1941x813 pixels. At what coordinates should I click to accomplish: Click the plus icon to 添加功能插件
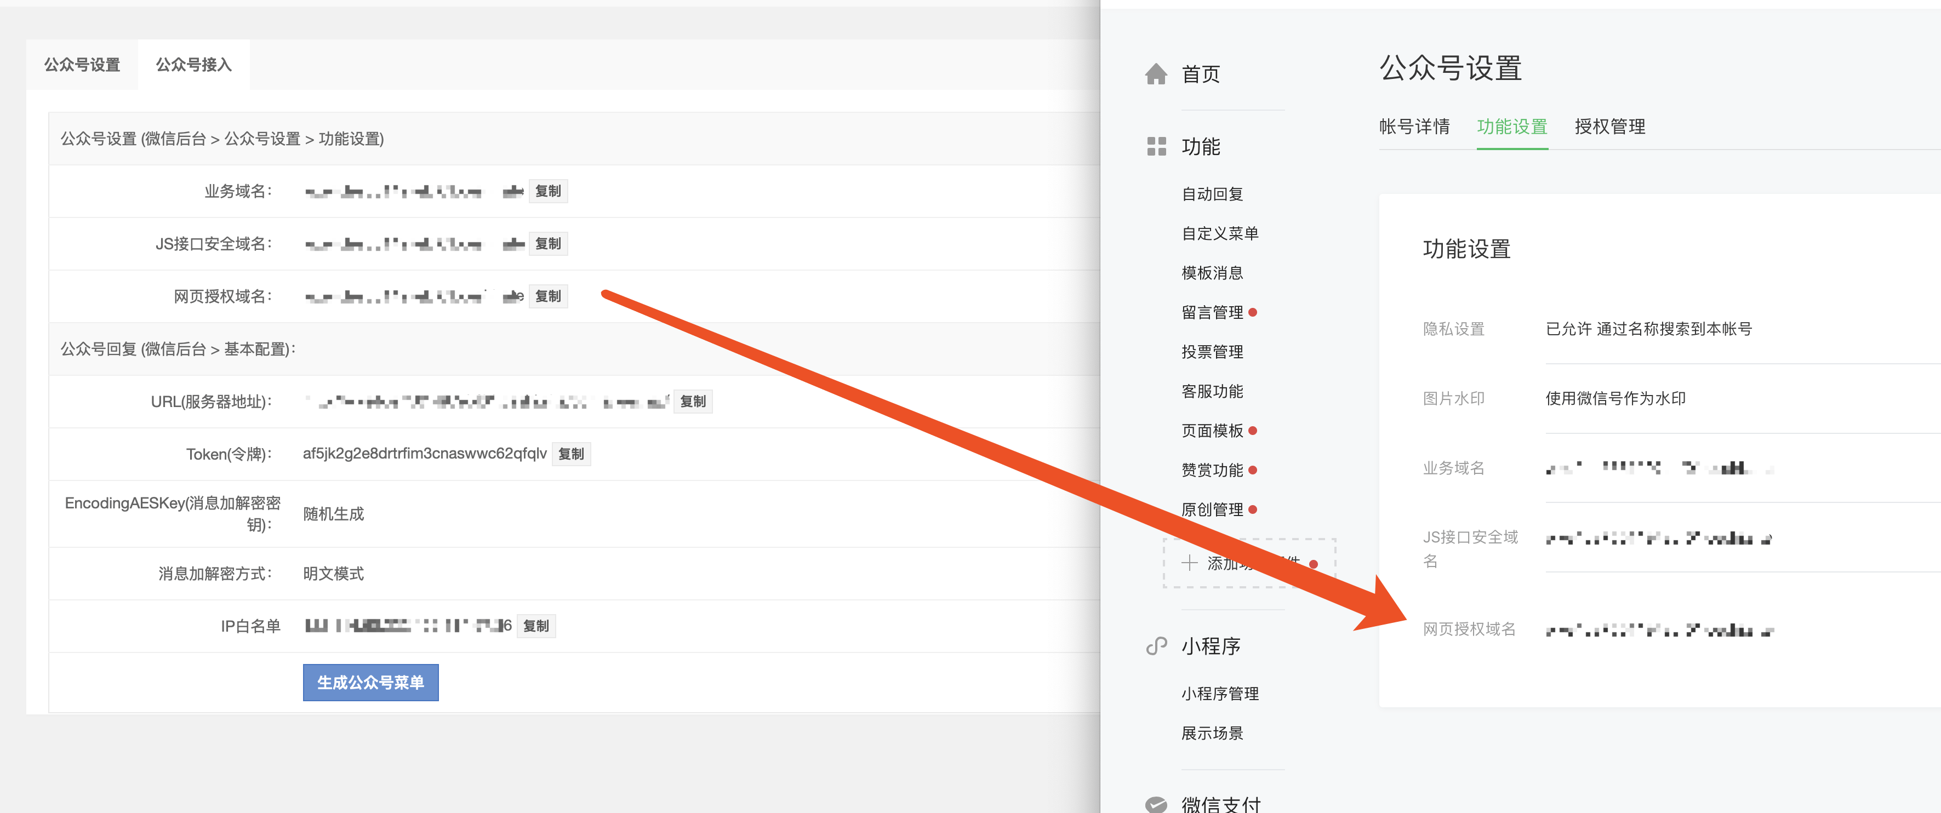(1190, 563)
